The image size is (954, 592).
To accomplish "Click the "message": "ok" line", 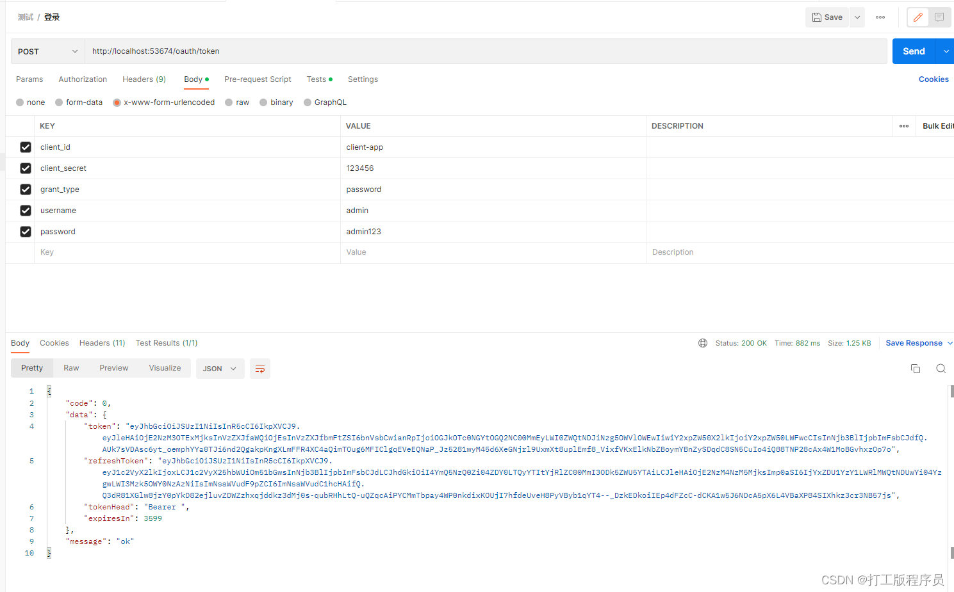I will (x=100, y=541).
